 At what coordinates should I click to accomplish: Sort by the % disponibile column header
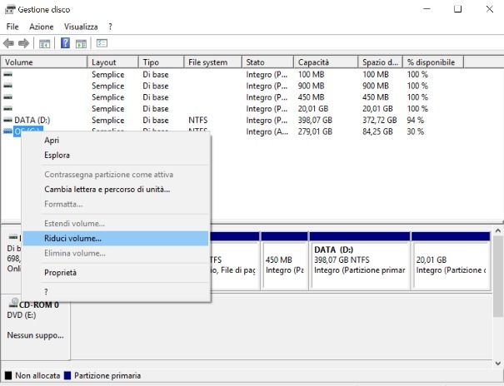tap(433, 62)
